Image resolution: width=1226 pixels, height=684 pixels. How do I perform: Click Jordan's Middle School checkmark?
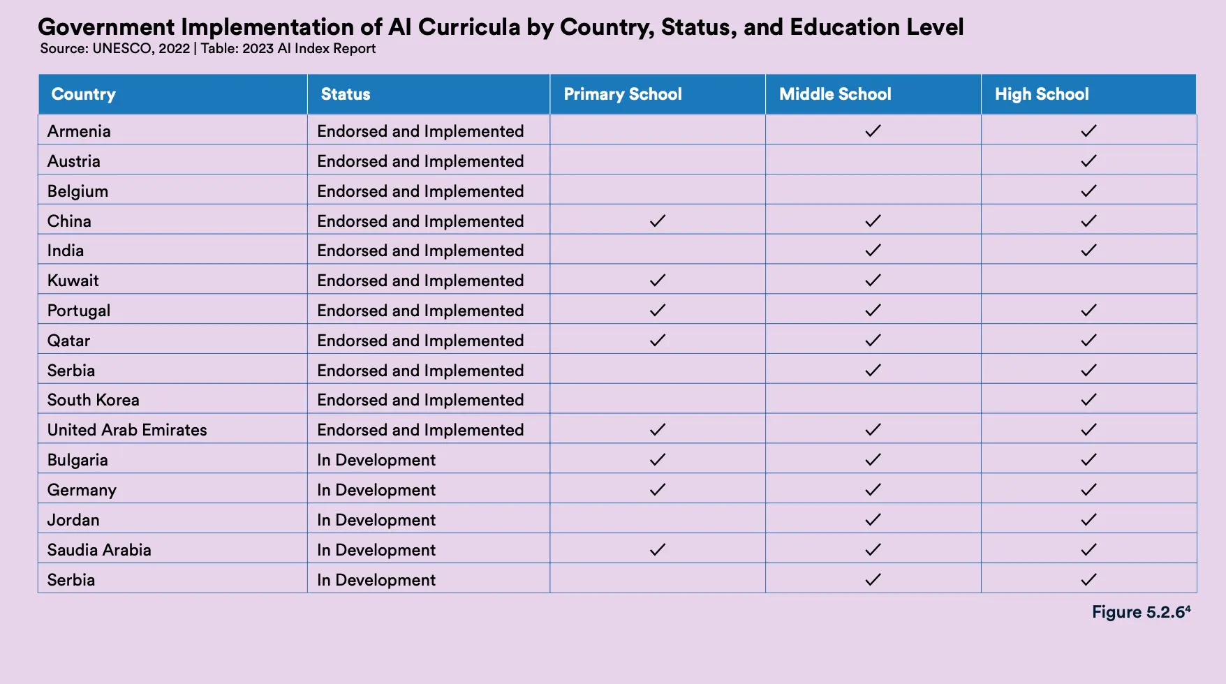pos(873,519)
